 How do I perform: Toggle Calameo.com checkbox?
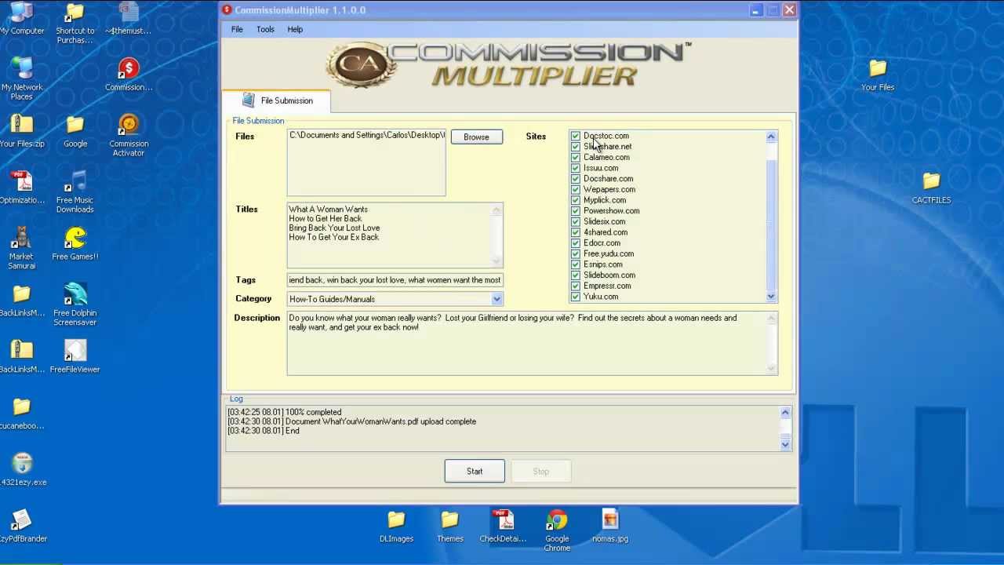pyautogui.click(x=576, y=157)
